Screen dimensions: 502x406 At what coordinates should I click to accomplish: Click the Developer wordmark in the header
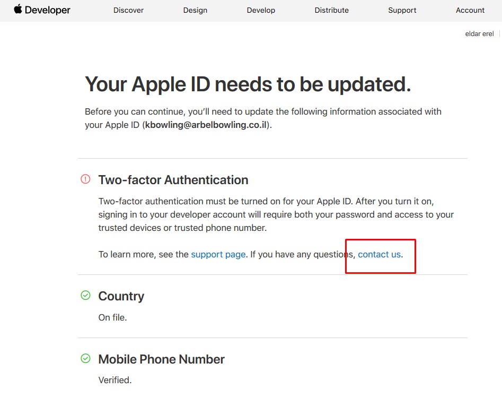point(48,10)
